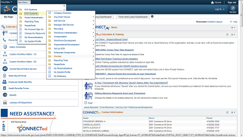The image size is (243, 137).
Task: Open Personalize Layout link
Action: coord(219,22)
